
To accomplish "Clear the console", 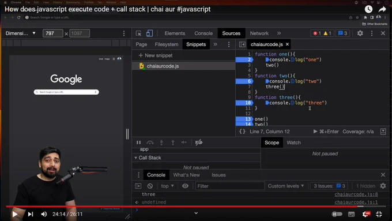I will click(x=150, y=186).
